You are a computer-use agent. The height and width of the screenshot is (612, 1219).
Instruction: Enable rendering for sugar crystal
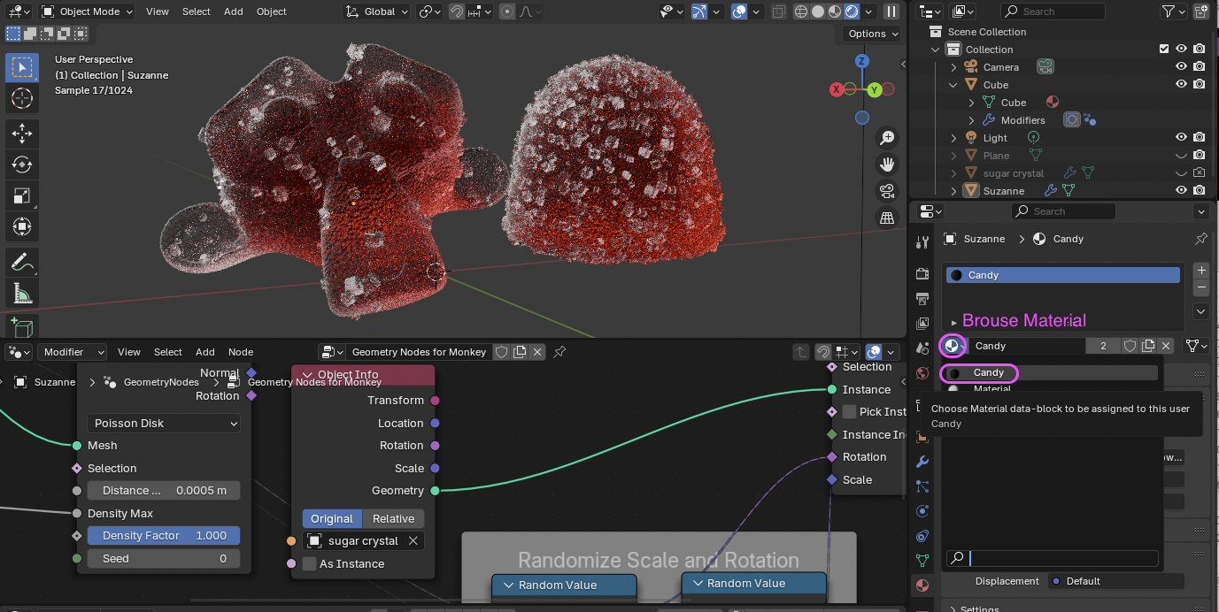point(1199,173)
